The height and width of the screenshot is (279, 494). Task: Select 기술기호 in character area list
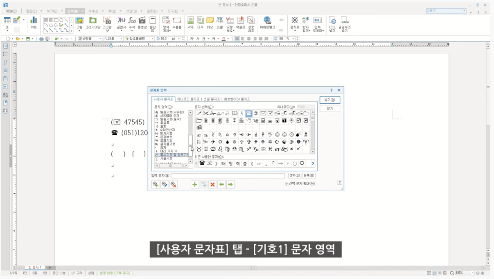[166, 158]
